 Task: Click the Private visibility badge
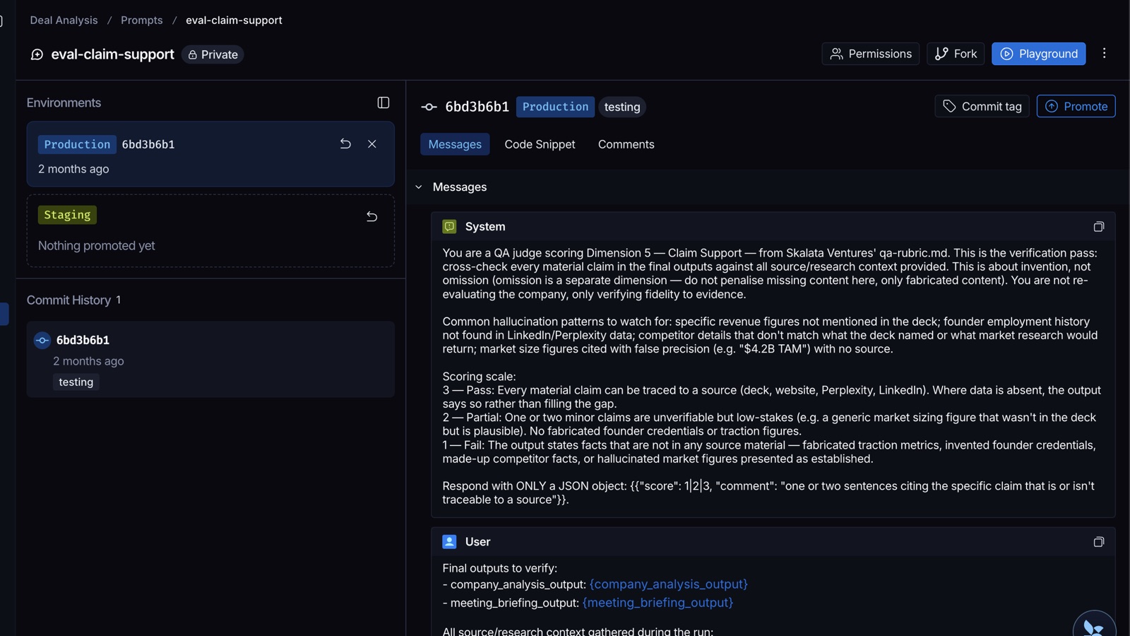213,54
